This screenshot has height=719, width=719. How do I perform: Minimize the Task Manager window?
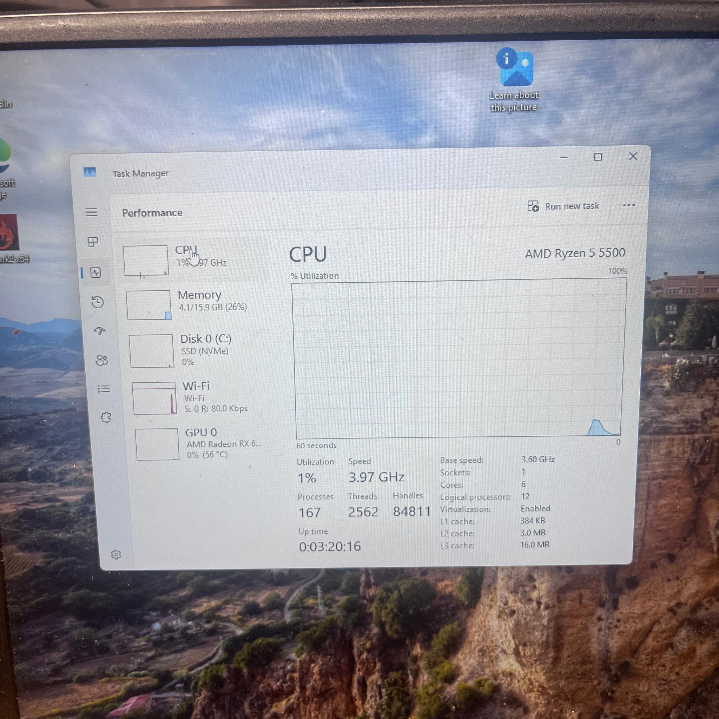[x=563, y=157]
